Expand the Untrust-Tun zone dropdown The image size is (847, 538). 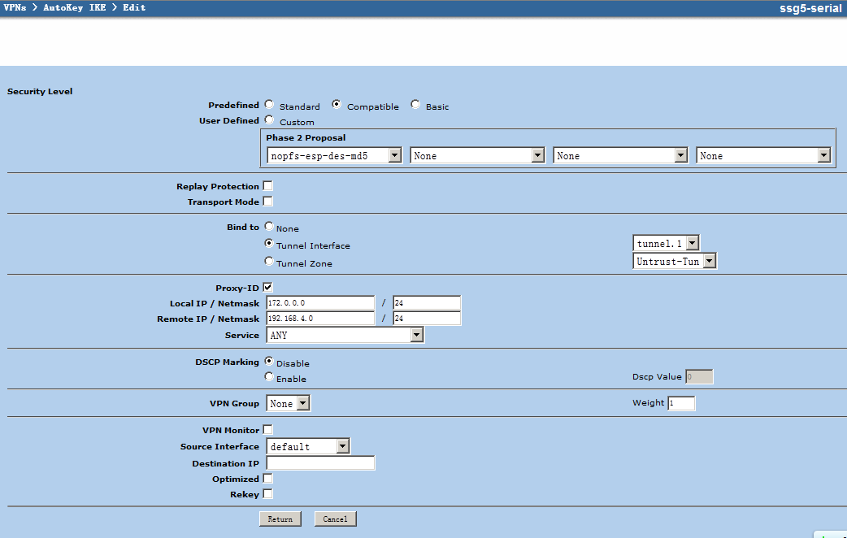(675, 261)
